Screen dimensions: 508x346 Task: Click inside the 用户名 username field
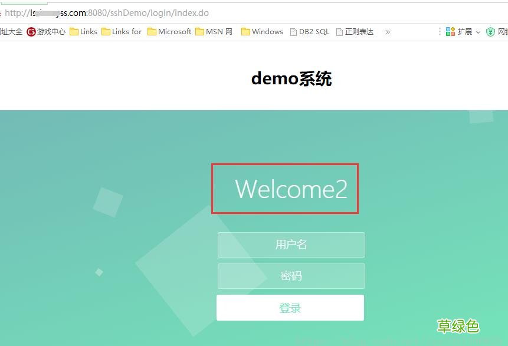[x=291, y=245]
